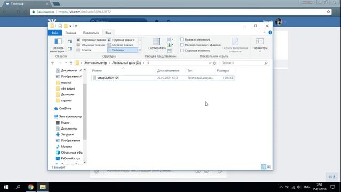Image resolution: width=341 pixels, height=192 pixels.
Task: Toggle the Preview pane icon
Action: 70,42
